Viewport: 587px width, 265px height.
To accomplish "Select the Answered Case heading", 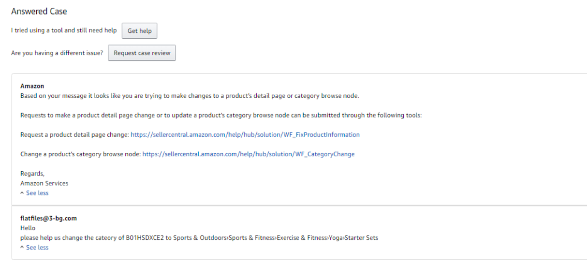I will coord(39,11).
